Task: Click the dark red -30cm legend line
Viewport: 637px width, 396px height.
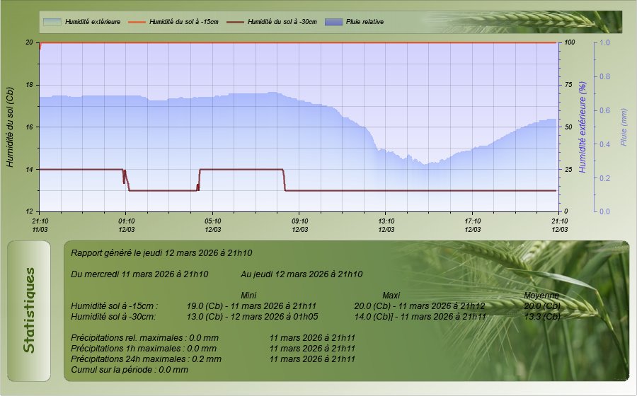Action: (x=235, y=22)
